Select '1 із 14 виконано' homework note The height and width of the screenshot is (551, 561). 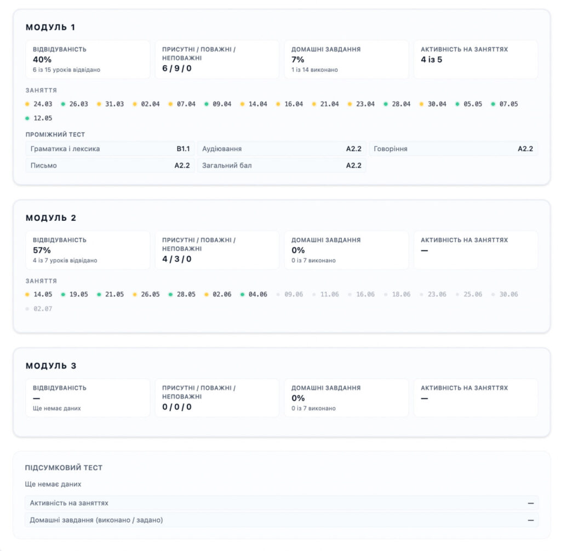pos(314,70)
